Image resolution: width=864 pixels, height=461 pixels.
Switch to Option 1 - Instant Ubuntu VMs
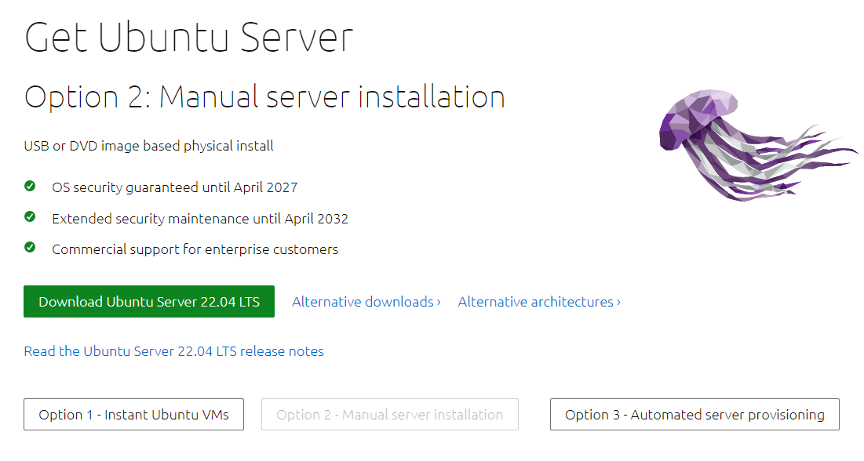[x=133, y=415]
